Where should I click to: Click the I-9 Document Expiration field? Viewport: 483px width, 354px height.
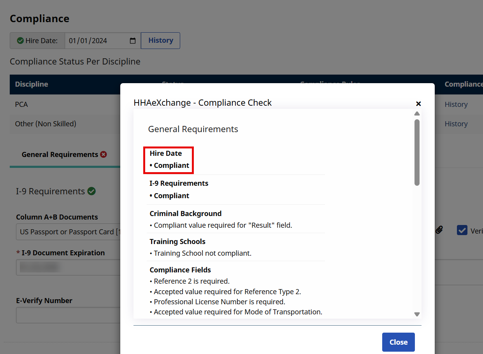[x=68, y=267]
